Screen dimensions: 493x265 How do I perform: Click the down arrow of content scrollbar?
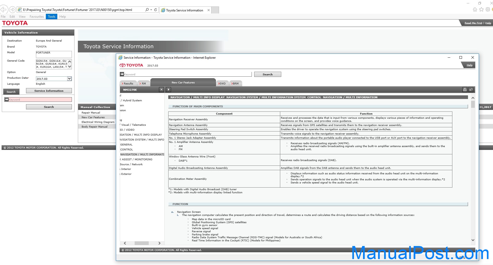point(473,240)
